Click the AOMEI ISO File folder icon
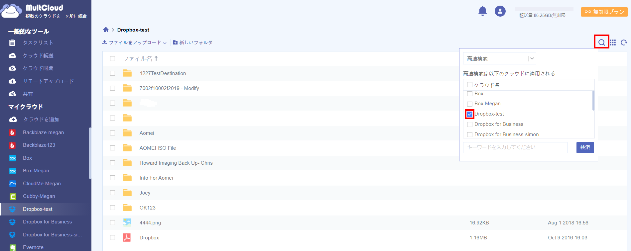The height and width of the screenshot is (251, 631). click(127, 148)
